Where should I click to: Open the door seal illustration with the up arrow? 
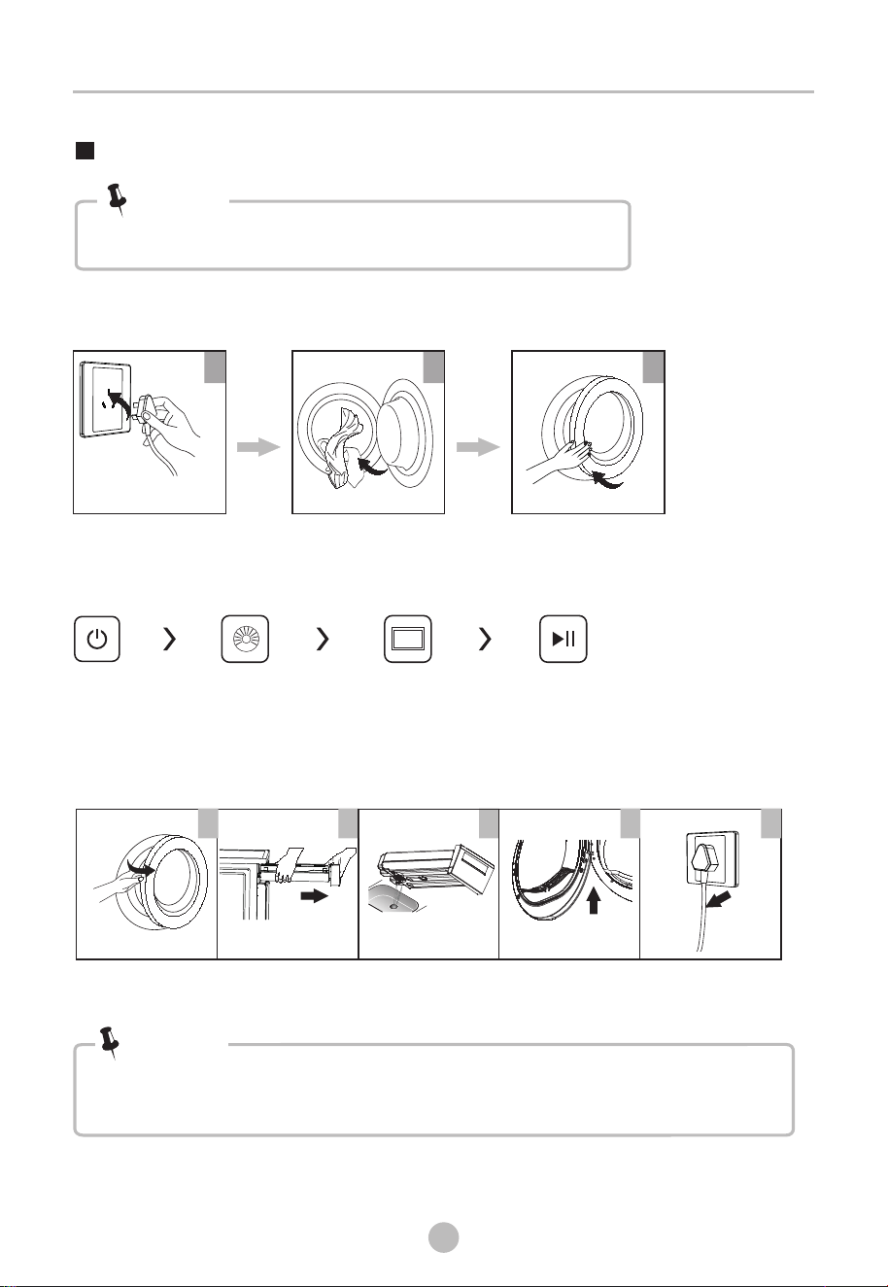point(569,884)
